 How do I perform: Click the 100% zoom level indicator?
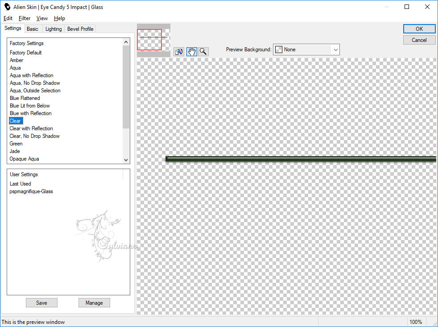[x=415, y=322]
